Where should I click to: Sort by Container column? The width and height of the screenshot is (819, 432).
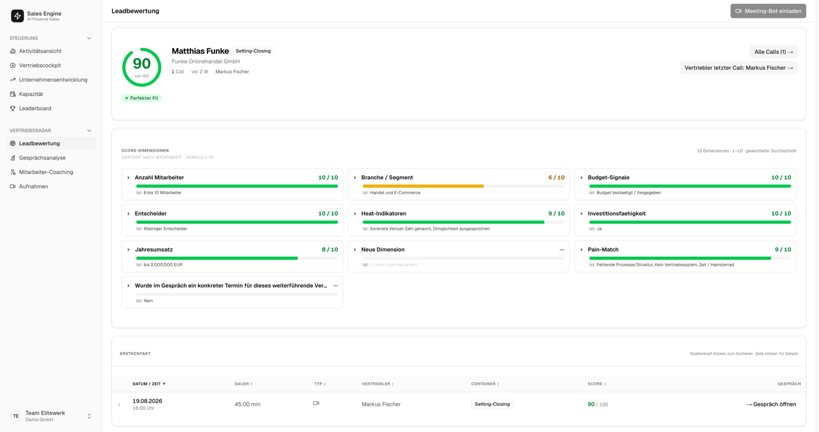point(485,384)
